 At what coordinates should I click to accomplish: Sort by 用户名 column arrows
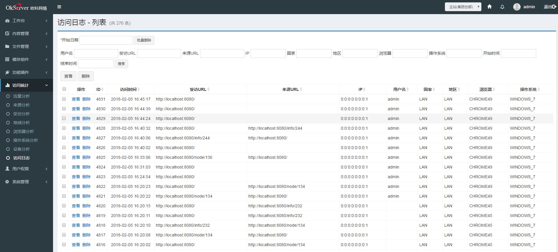point(407,89)
